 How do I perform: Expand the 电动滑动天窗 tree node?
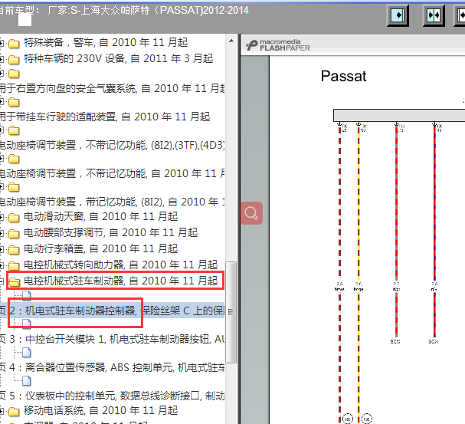(x=2, y=218)
